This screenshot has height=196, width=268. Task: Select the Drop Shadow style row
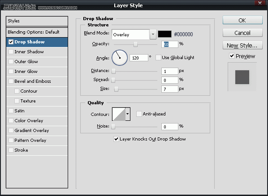click(37, 42)
